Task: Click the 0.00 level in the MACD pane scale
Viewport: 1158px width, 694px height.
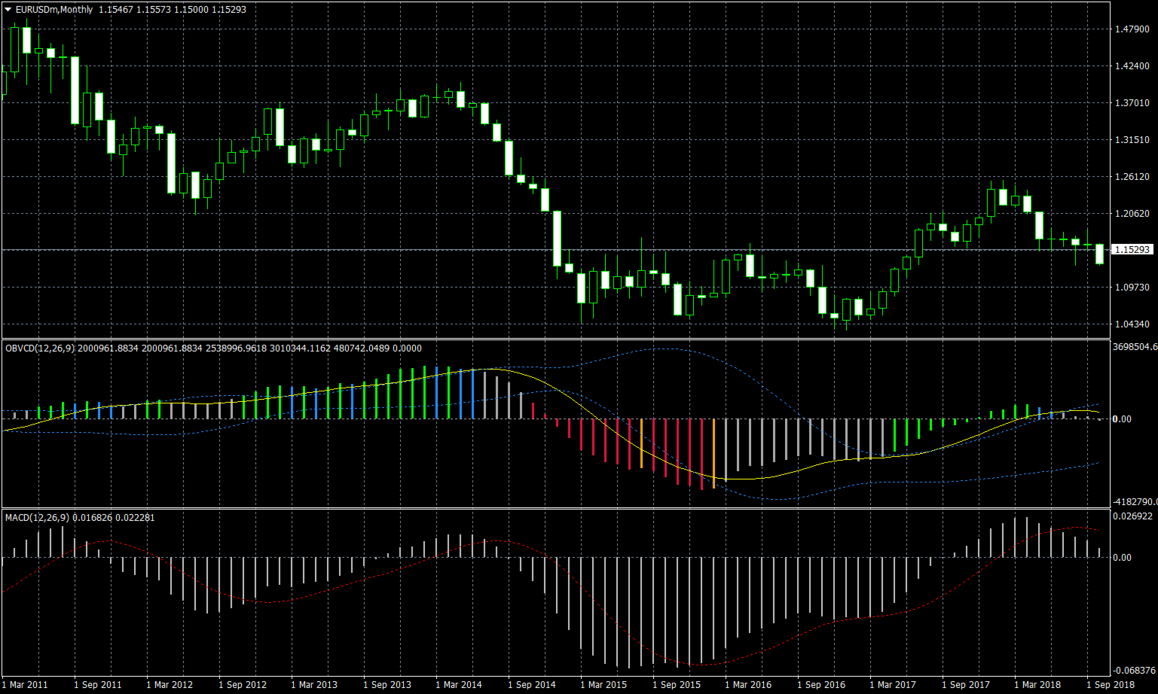Action: [x=1122, y=558]
